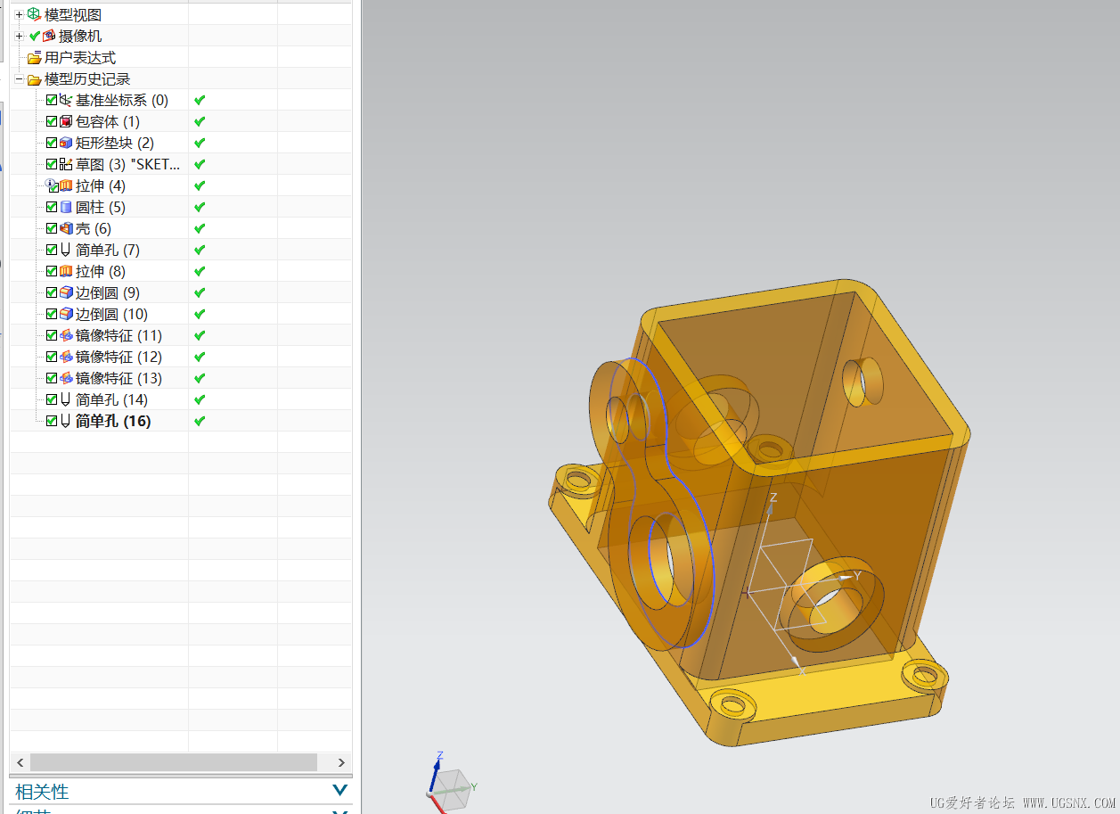
Task: Select the 圆柱 (5) cylinder icon
Action: point(66,207)
